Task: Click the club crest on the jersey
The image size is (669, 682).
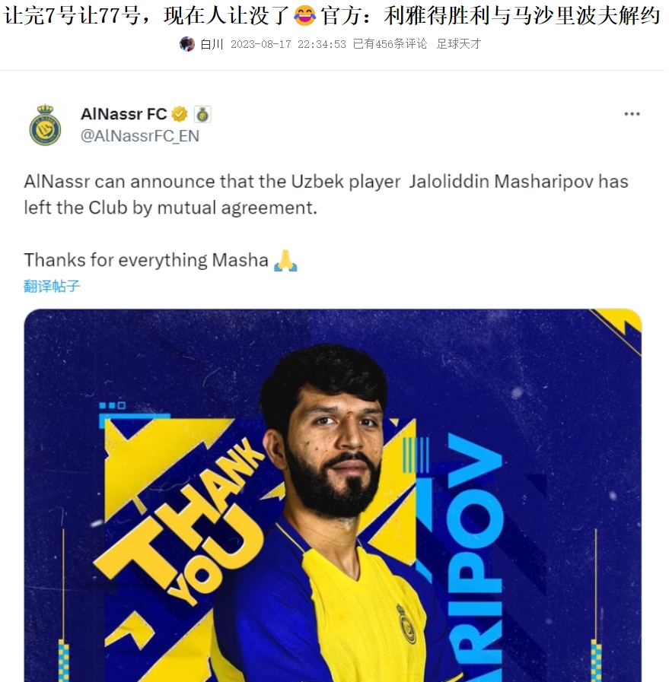Action: 405,623
